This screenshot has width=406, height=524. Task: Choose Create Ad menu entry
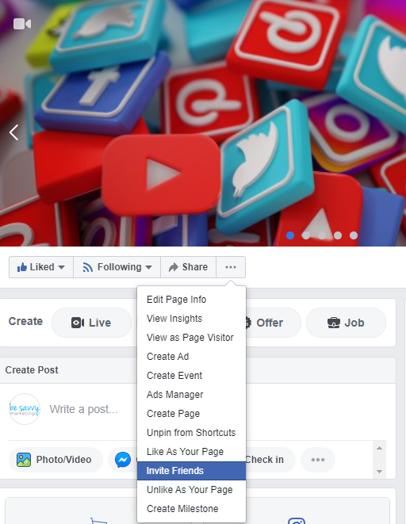191,357
